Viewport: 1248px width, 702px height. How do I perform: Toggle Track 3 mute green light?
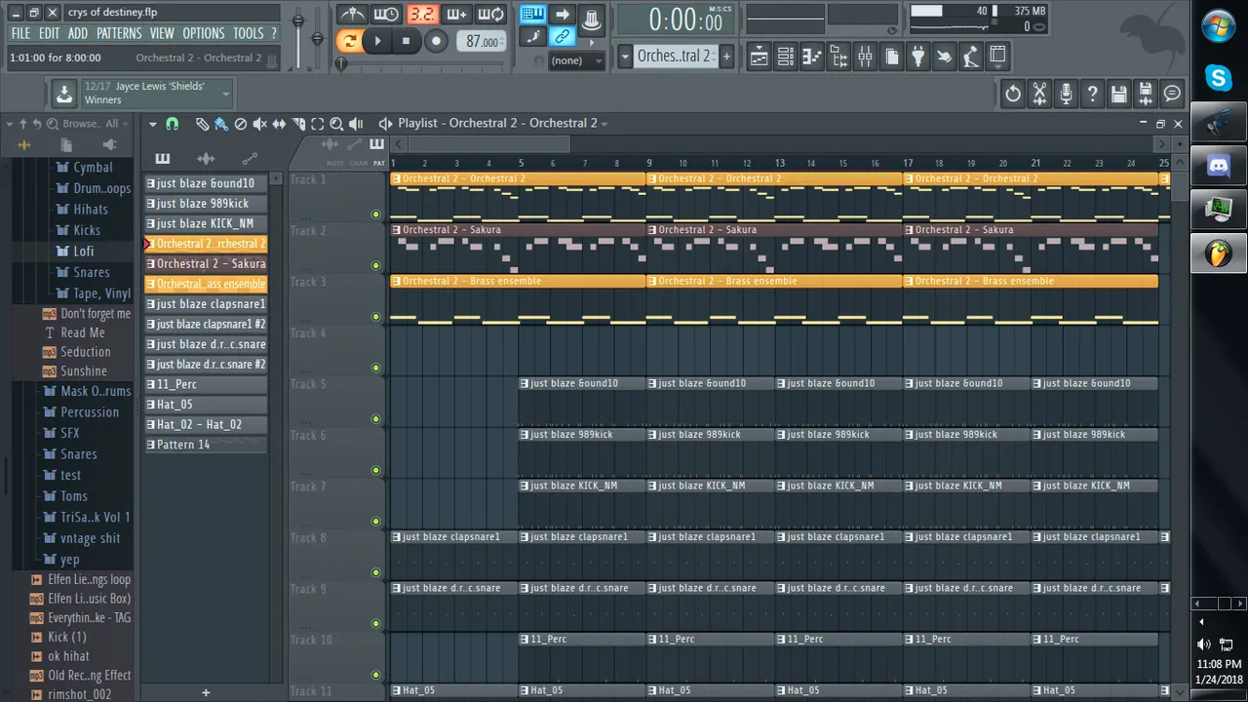[x=376, y=317]
